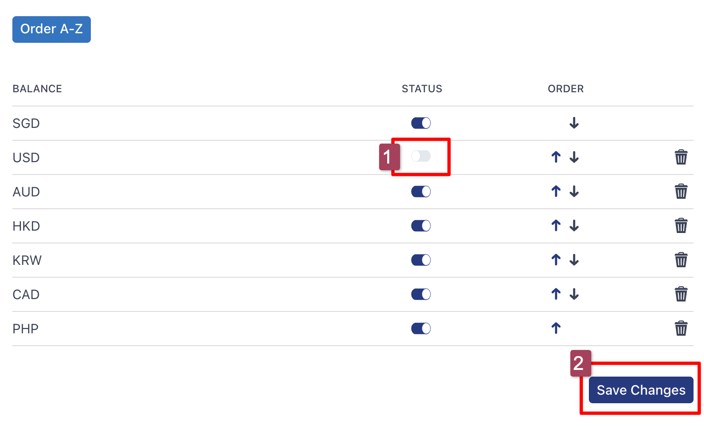Screen dimensions: 704x427
Task: Toggle off the KRW balance status
Action: pyautogui.click(x=421, y=260)
